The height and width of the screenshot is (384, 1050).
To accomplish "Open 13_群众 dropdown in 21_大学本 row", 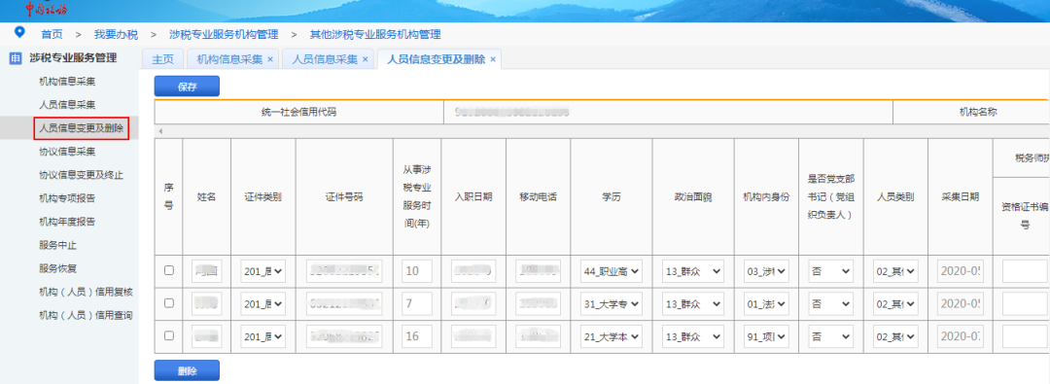I will click(693, 336).
